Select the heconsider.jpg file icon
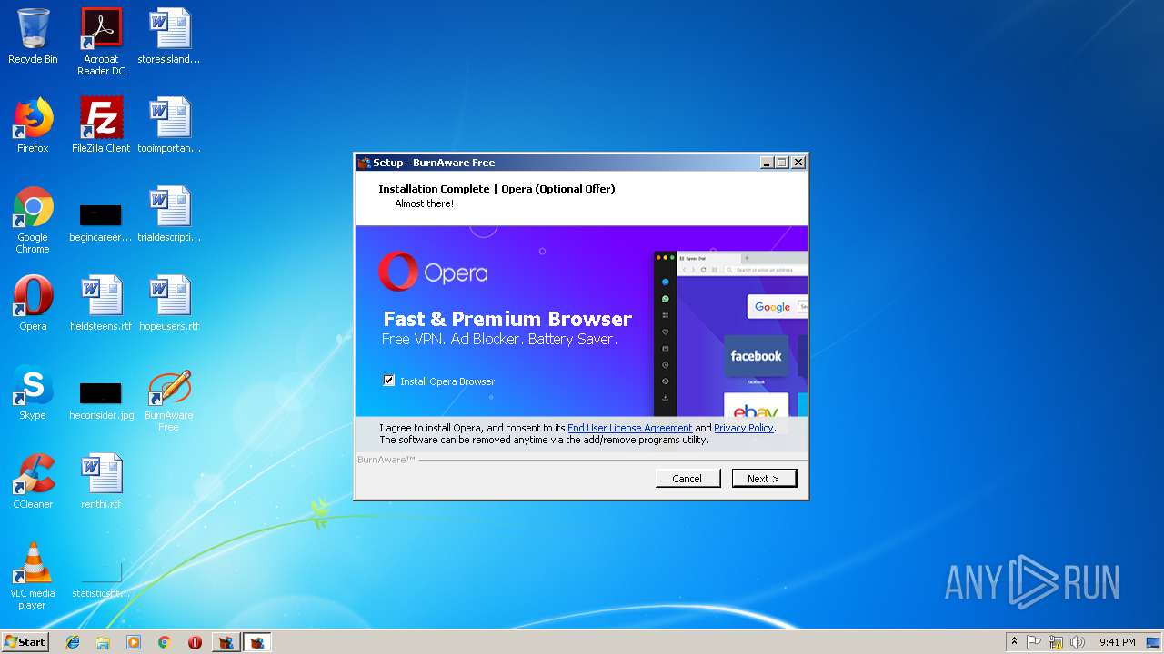Screen dimensions: 1164x654 coord(101,400)
